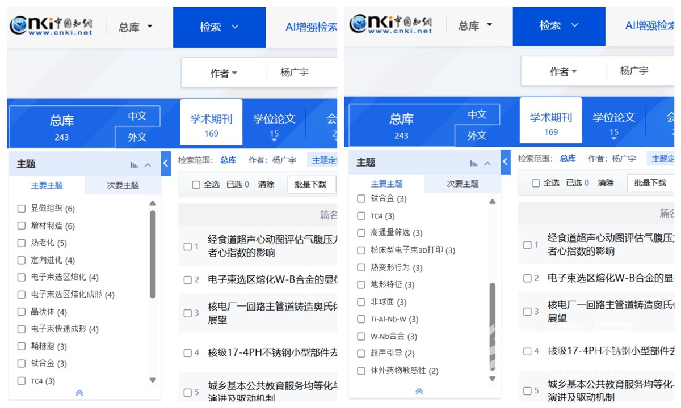
Task: Enable the 超声引导 (2) topic filter
Action: [361, 354]
